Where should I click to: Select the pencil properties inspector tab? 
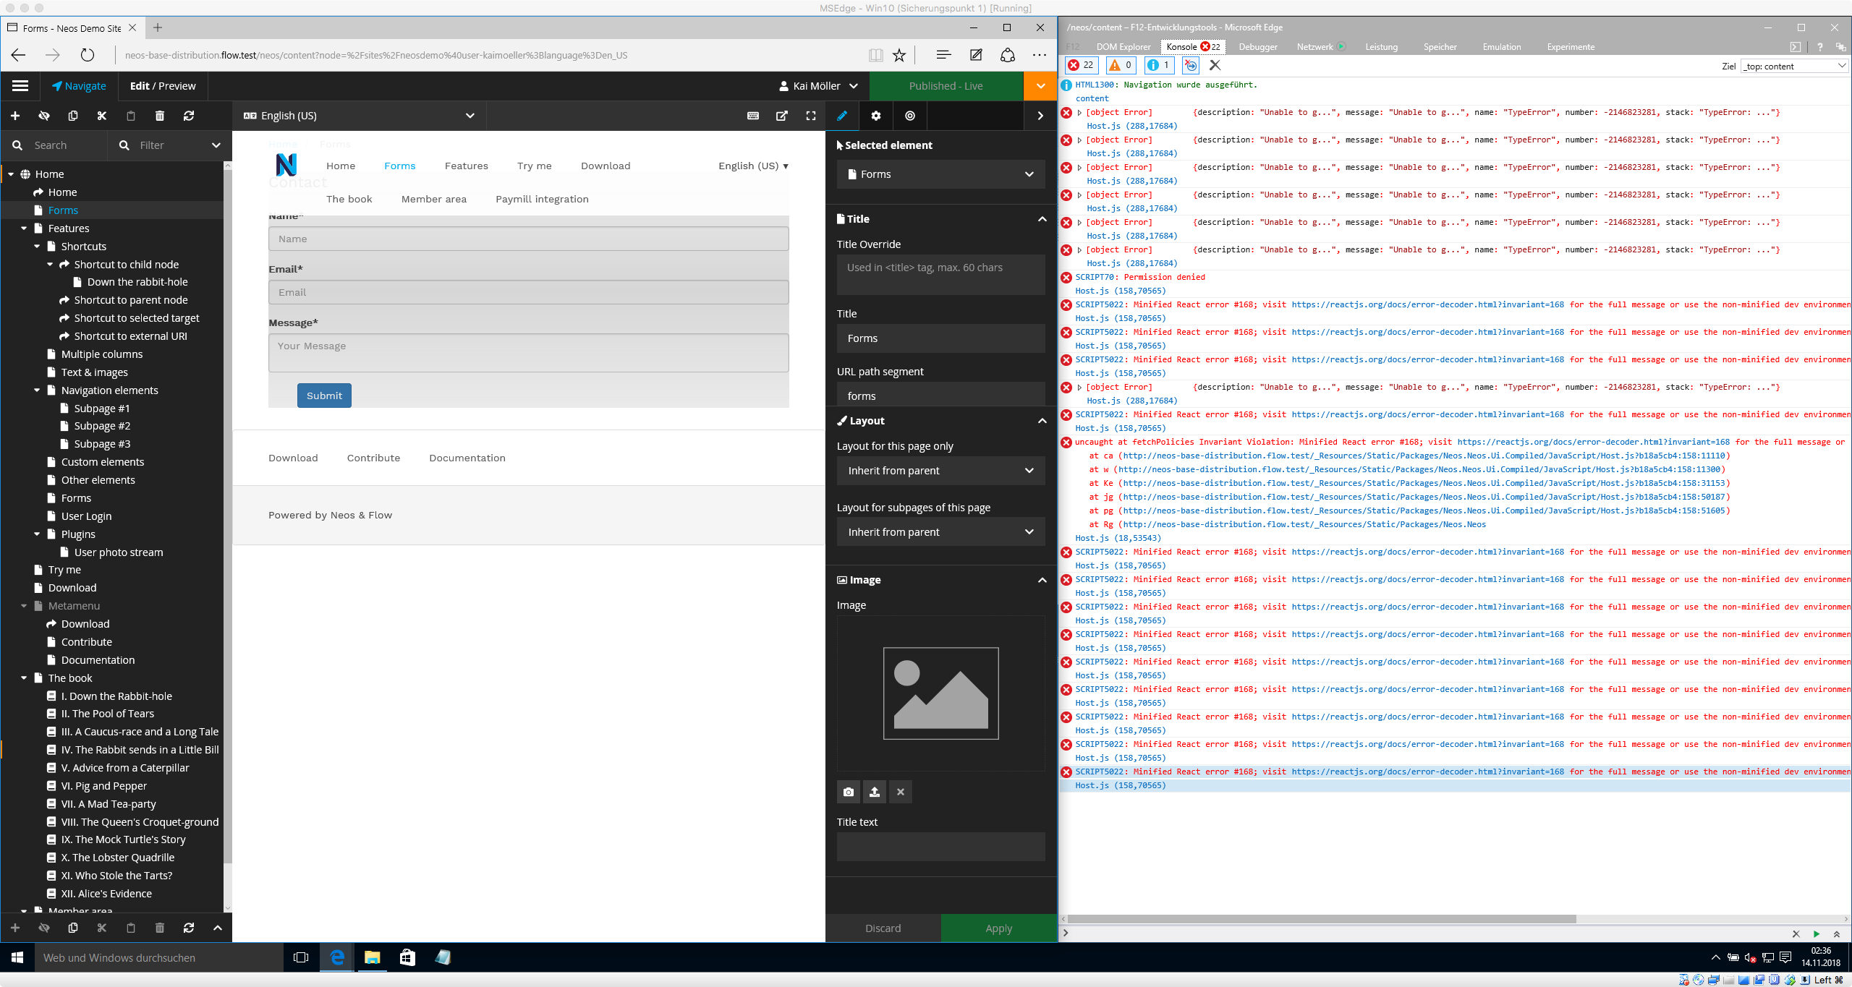842,116
